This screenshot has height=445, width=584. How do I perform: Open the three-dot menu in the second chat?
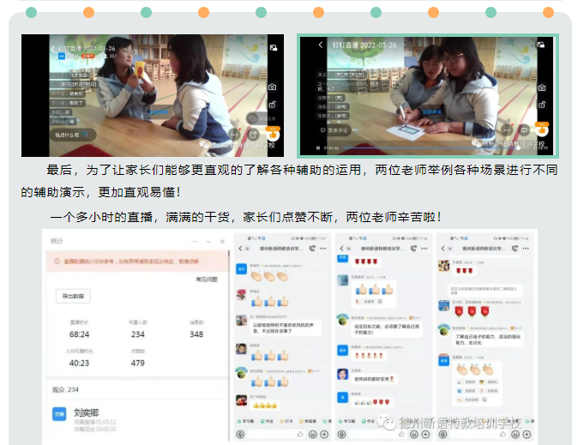(x=424, y=249)
